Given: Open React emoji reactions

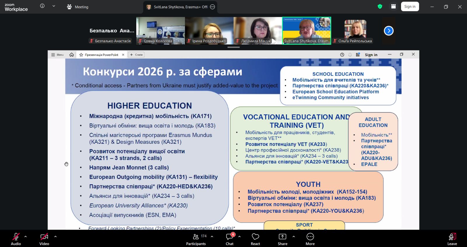Looking at the screenshot, I should point(255,239).
